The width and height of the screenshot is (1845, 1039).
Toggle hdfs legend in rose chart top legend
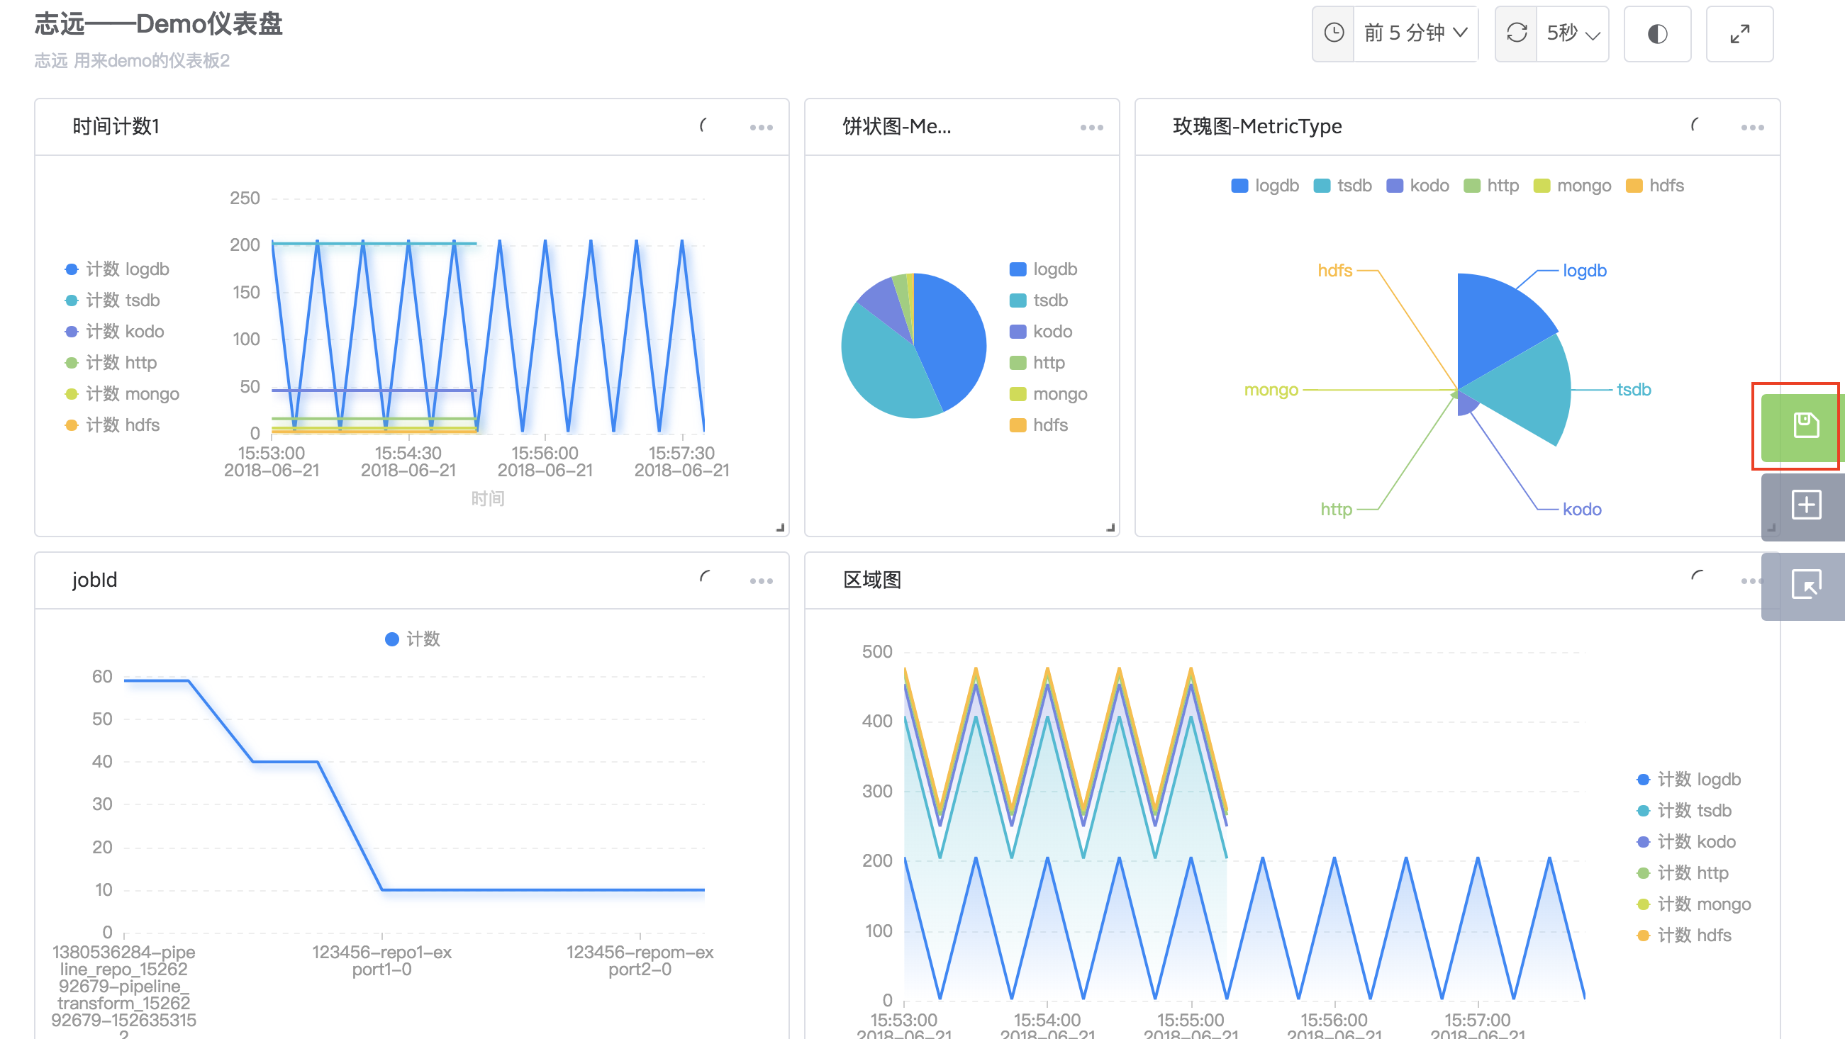click(x=1654, y=186)
